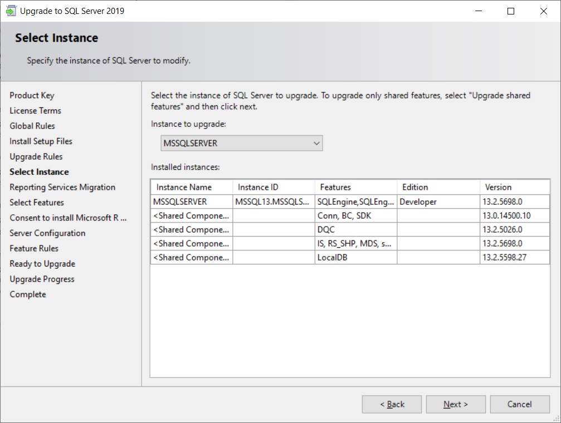The height and width of the screenshot is (423, 561).
Task: Maximize the setup wizard window
Action: 511,11
